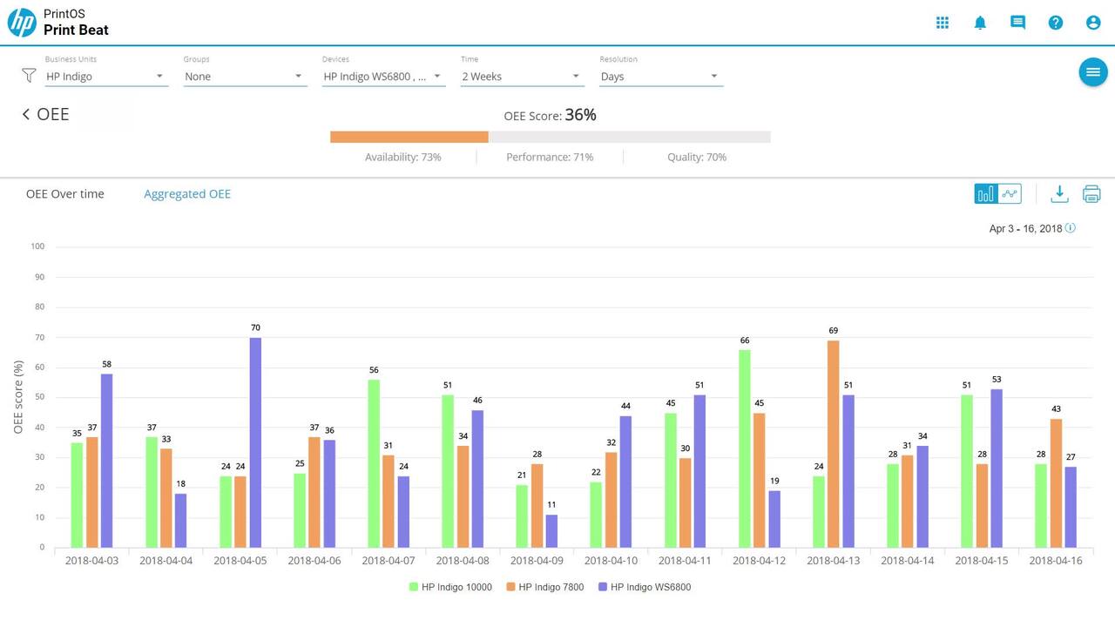Click the purple 11 bar on 2018-04-09
The height and width of the screenshot is (627, 1115).
coord(551,531)
